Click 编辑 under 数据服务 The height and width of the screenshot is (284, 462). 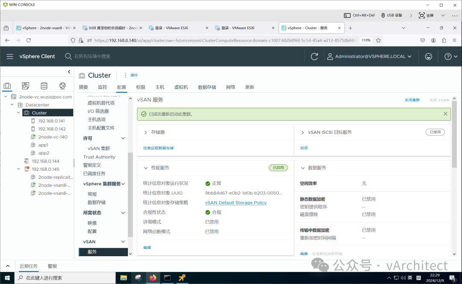pos(304,254)
